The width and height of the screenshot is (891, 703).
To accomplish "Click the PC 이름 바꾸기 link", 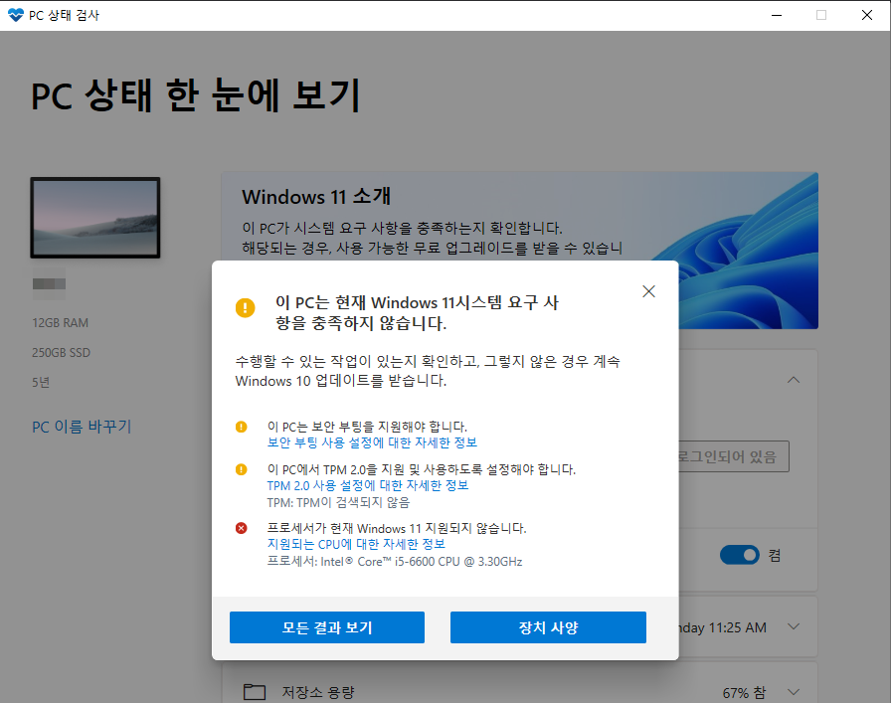I will (x=82, y=427).
